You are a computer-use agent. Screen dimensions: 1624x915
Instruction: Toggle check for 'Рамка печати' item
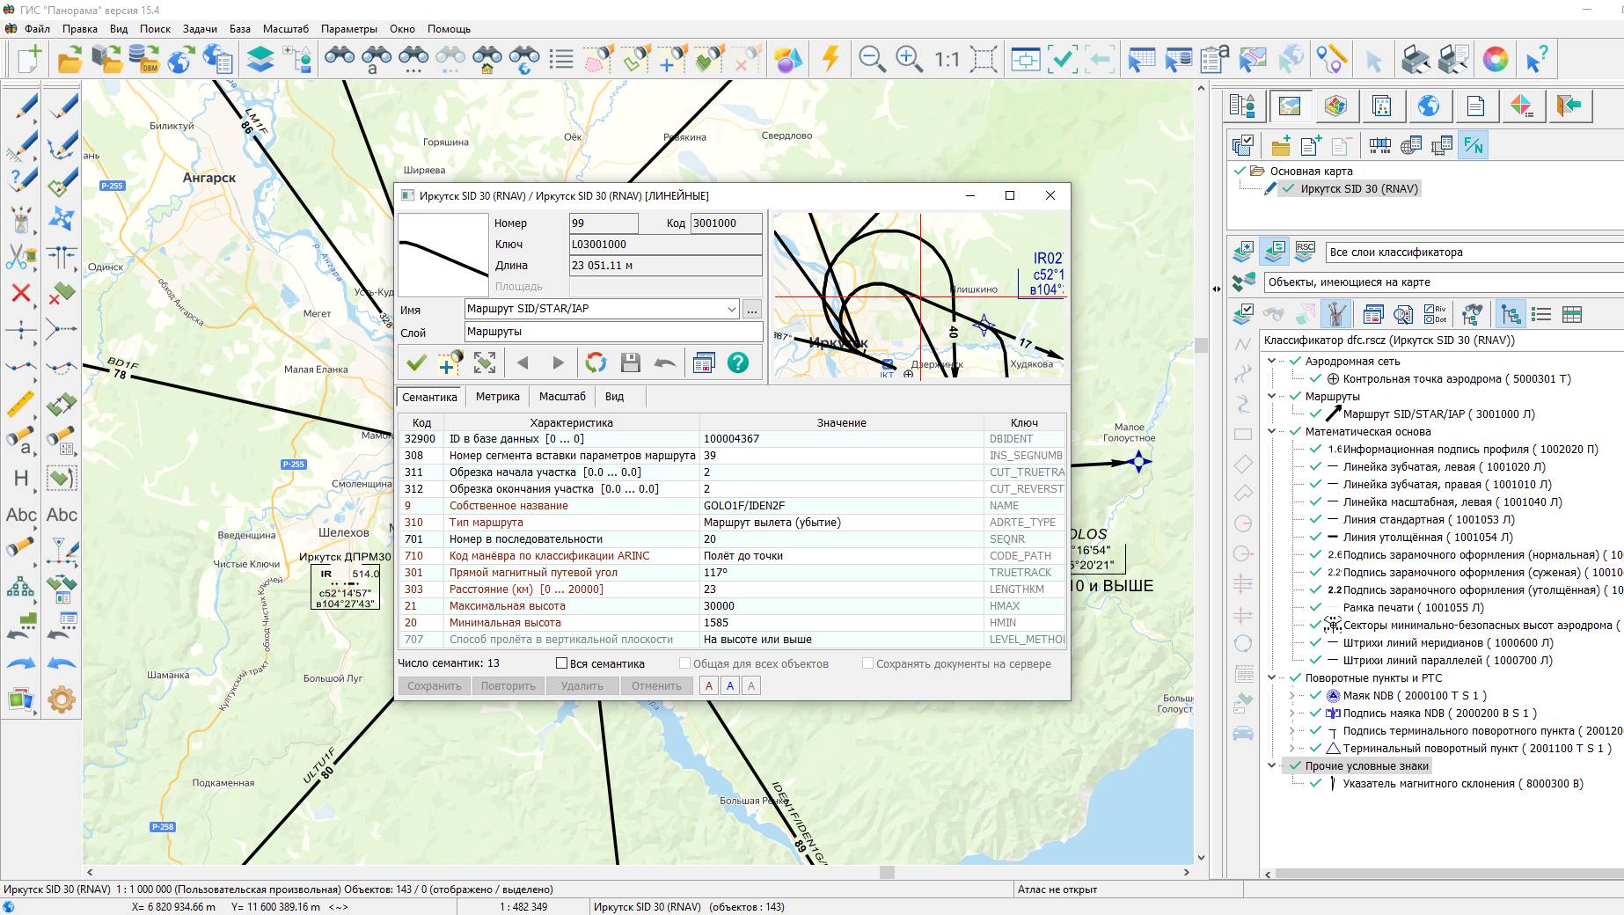coord(1315,608)
